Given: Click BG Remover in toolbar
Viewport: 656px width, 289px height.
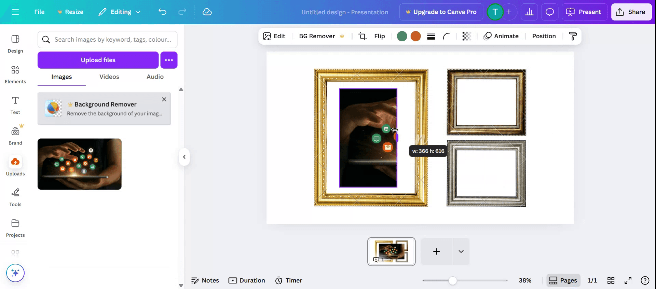Looking at the screenshot, I should click(x=322, y=36).
